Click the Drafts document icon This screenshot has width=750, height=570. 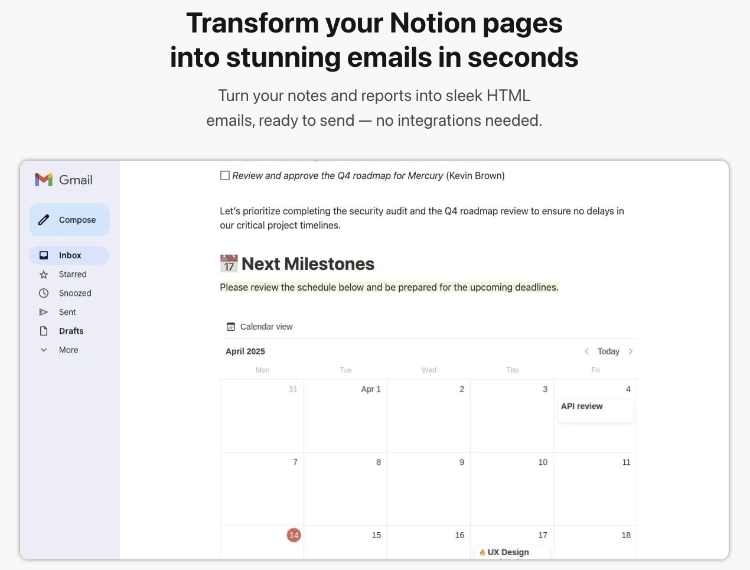[x=44, y=331]
